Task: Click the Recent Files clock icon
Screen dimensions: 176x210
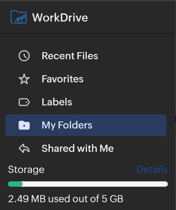Action: (24, 56)
